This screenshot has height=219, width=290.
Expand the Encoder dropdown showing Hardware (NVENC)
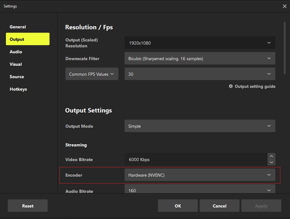200,175
